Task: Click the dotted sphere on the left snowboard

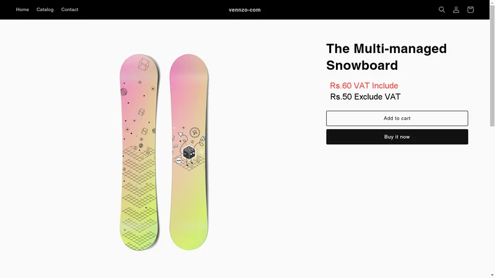Action: coord(124,91)
